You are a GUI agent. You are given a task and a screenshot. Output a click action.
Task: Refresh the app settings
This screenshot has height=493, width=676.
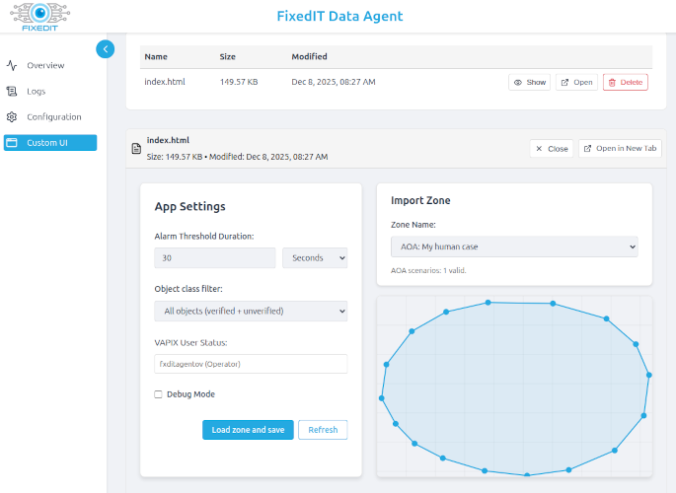pyautogui.click(x=323, y=430)
